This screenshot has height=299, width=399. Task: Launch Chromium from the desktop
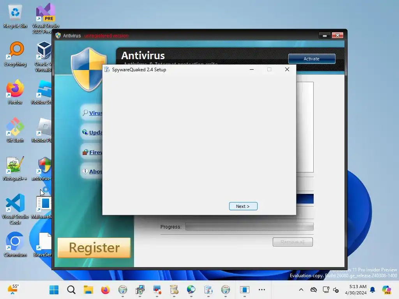[x=15, y=244]
